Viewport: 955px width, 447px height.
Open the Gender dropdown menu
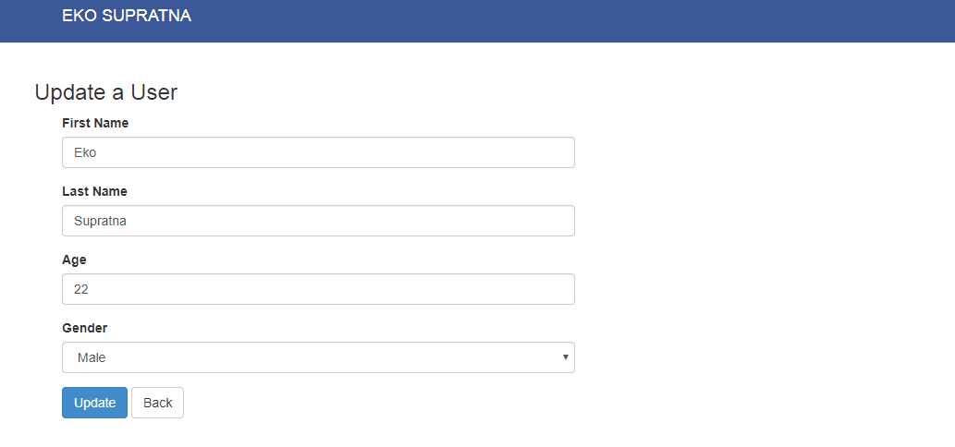coord(318,357)
